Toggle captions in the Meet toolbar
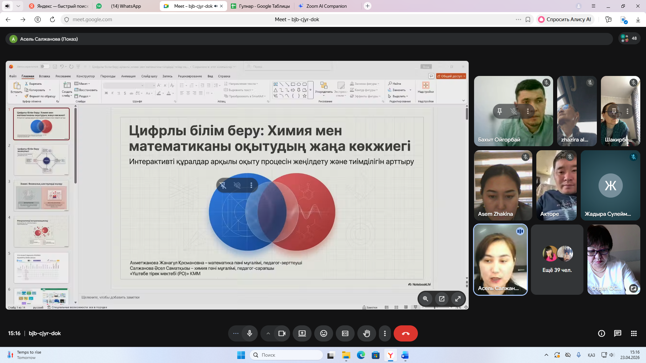 (x=345, y=333)
